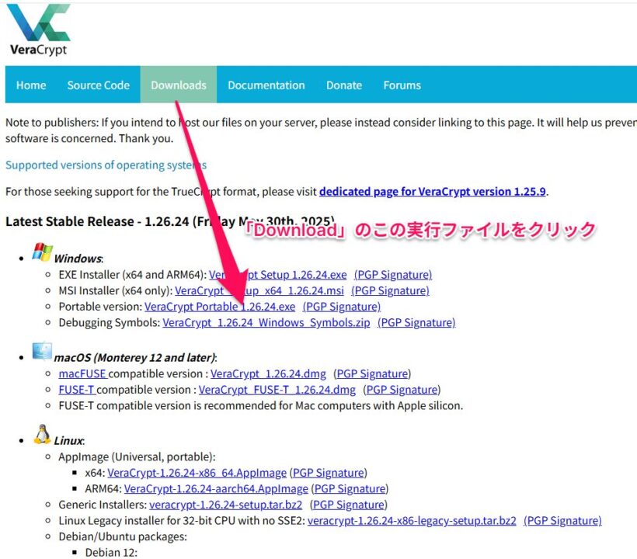The height and width of the screenshot is (559, 637).
Task: Visit the Forums page
Action: (x=402, y=85)
